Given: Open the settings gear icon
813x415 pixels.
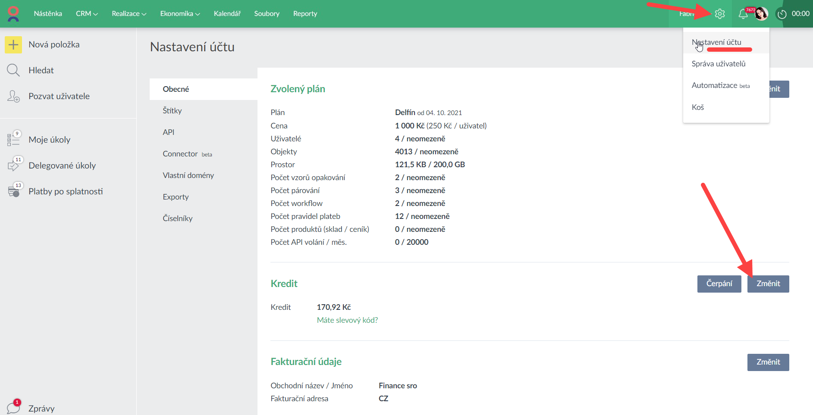Looking at the screenshot, I should coord(719,14).
